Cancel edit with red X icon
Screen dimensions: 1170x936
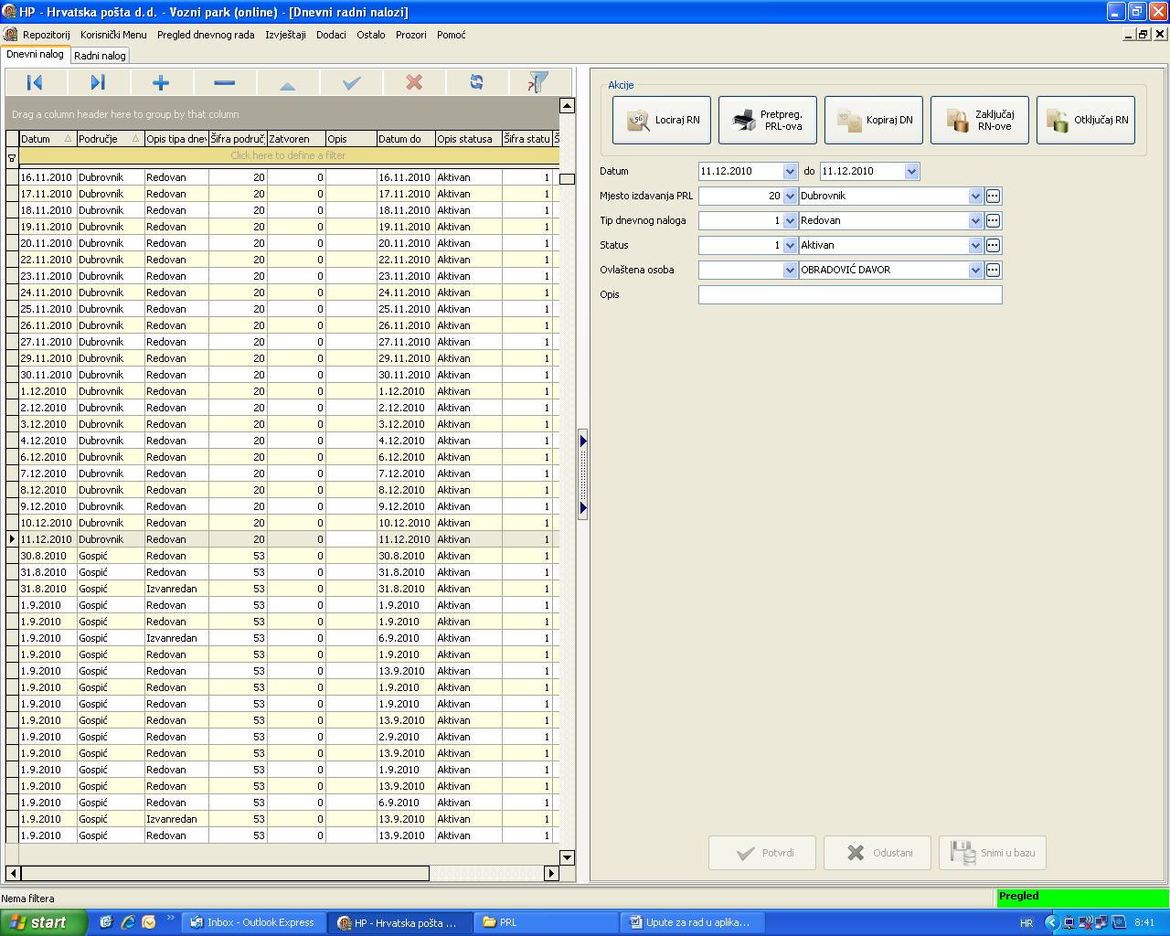tap(414, 82)
